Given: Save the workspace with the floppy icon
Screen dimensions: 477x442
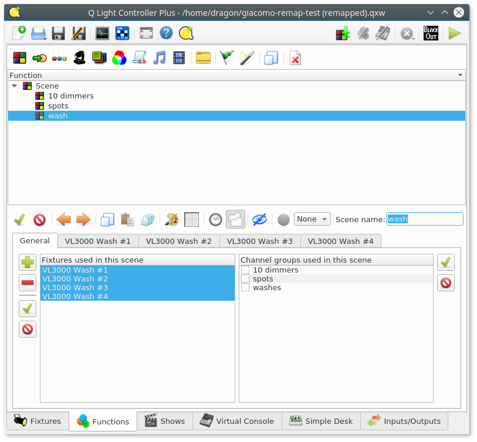Looking at the screenshot, I should [59, 33].
